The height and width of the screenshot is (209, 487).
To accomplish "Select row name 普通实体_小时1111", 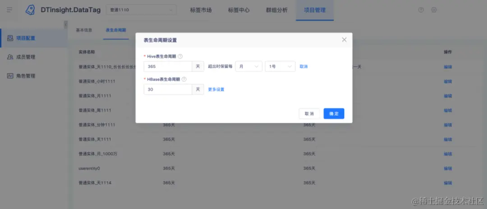I will tap(97, 81).
